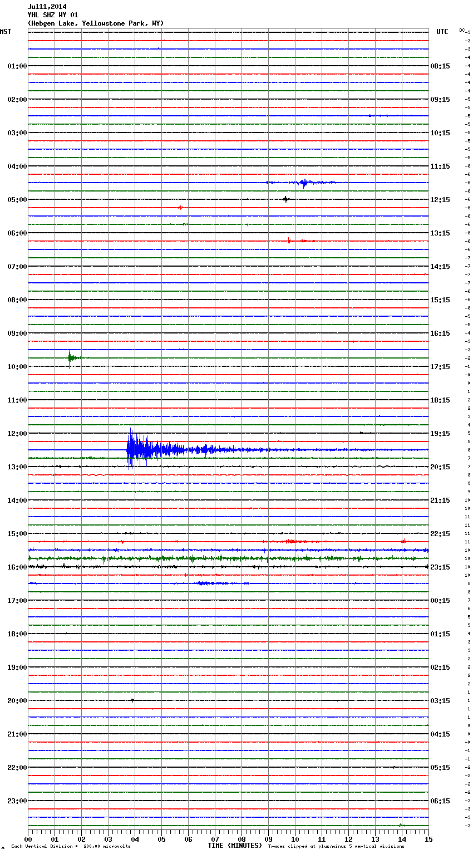
Task: Click the '08' minute tick label
Action: 242,839
